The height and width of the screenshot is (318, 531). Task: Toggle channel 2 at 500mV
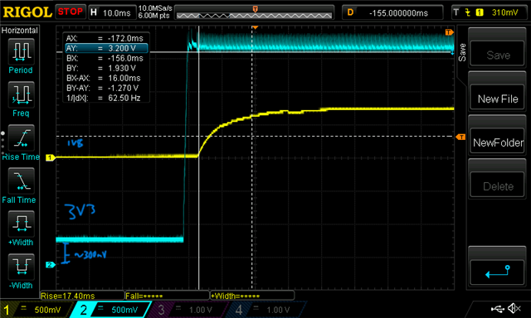(x=111, y=310)
